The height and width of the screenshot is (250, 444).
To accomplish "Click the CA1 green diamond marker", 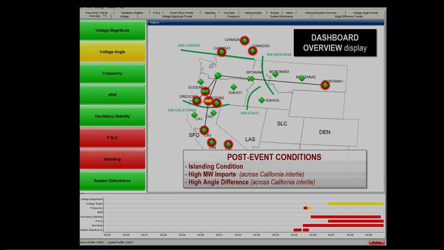I will tap(194, 115).
